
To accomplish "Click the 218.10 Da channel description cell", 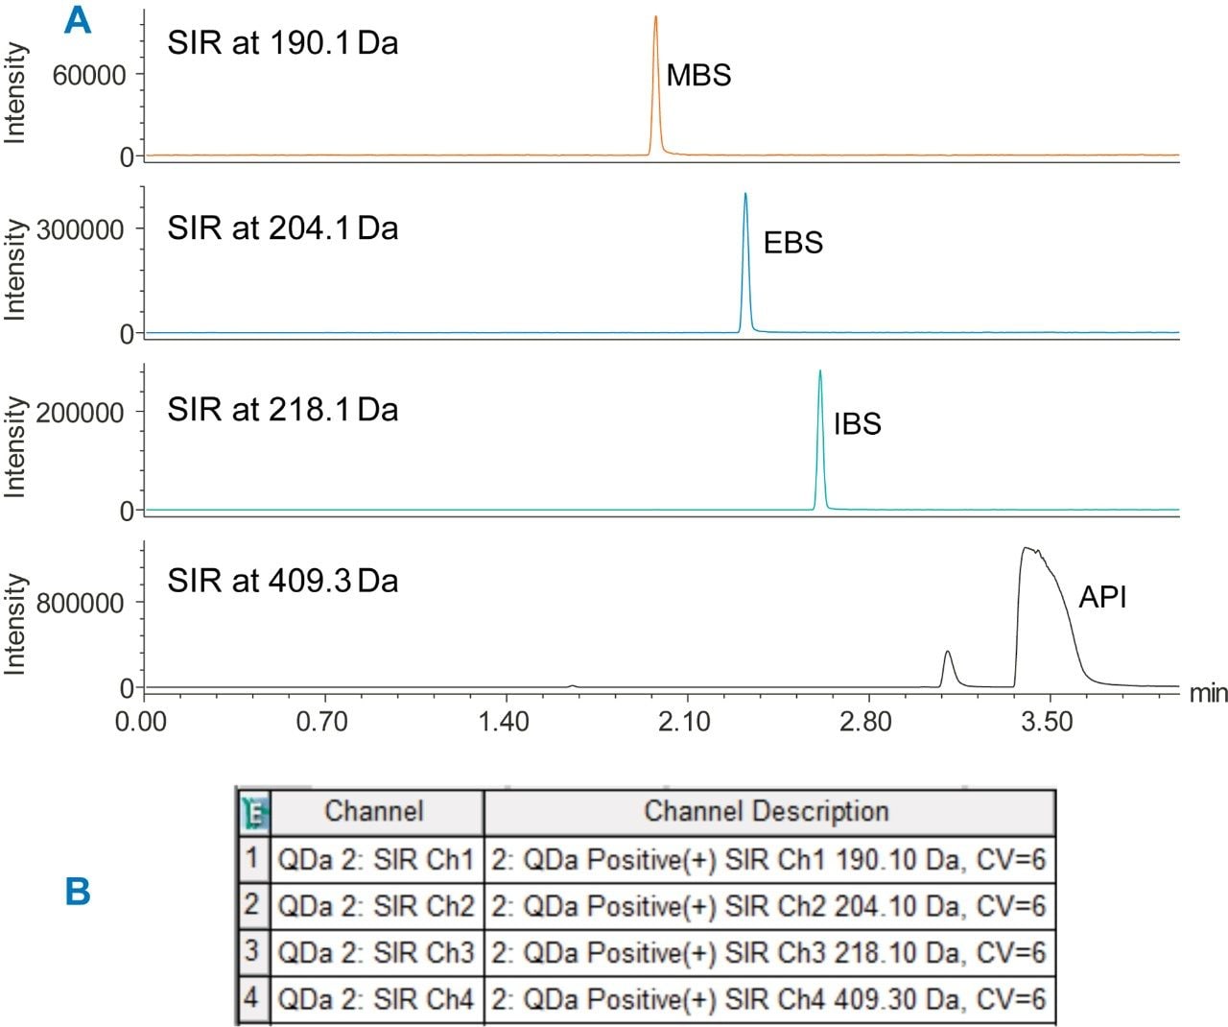I will pyautogui.click(x=767, y=953).
